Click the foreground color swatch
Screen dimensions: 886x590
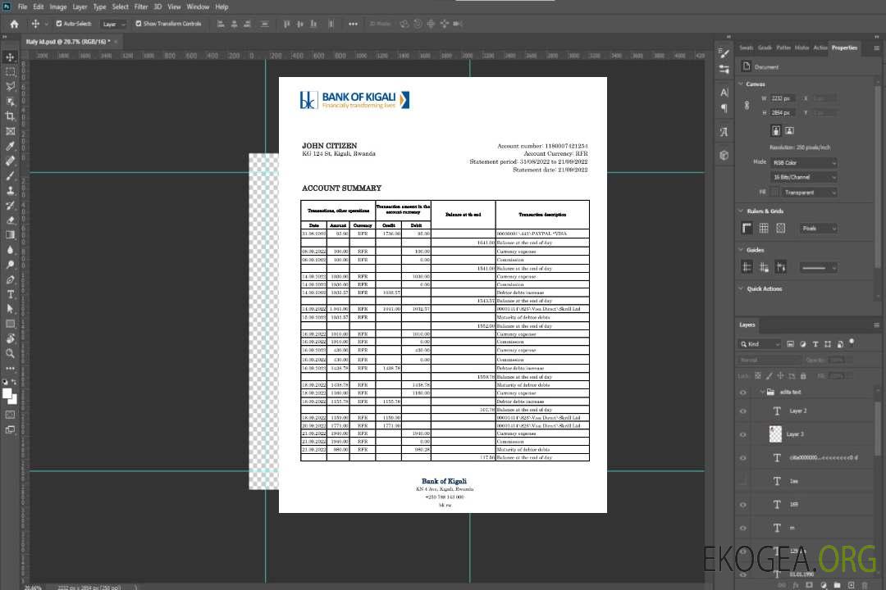tap(7, 394)
